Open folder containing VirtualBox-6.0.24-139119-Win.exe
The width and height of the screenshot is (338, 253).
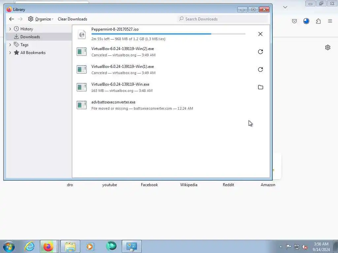tap(260, 87)
